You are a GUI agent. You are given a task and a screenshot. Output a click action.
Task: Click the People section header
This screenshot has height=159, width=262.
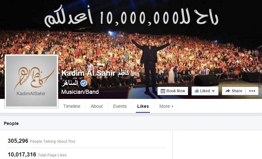(x=11, y=123)
